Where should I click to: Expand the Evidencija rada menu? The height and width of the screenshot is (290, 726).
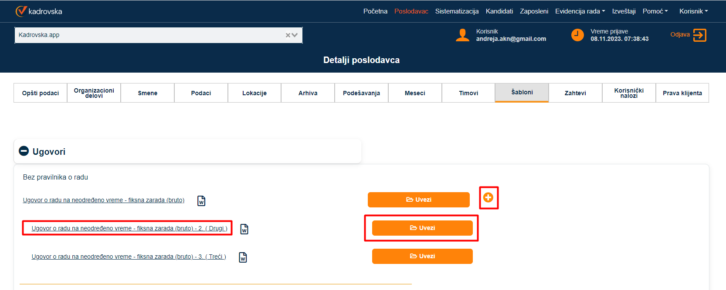point(580,11)
